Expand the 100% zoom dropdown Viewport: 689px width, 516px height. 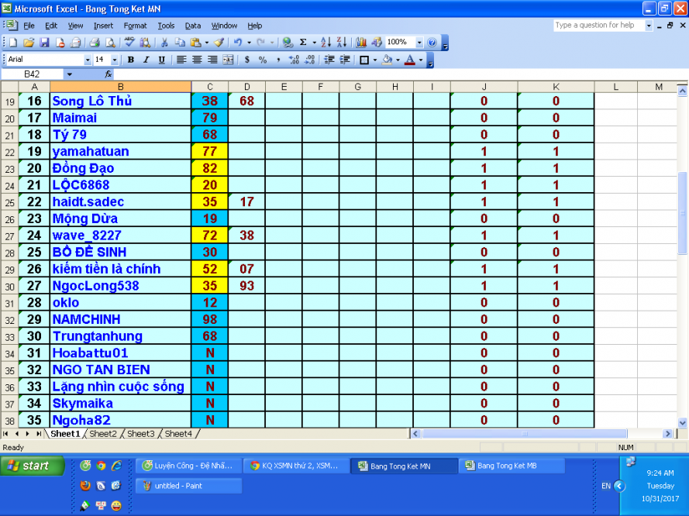[x=420, y=43]
